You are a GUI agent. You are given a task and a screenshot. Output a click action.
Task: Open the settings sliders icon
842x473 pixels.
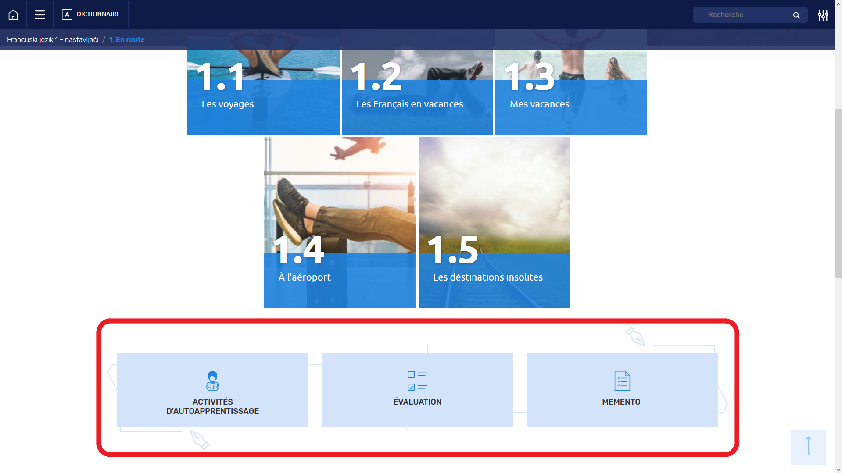pos(823,15)
